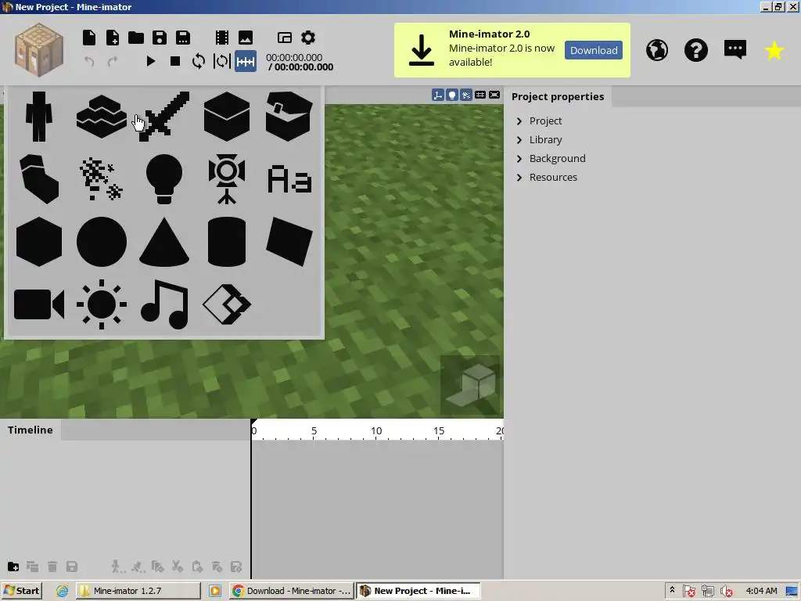Open an existing project folder
Image resolution: width=801 pixels, height=601 pixels.
[x=136, y=38]
